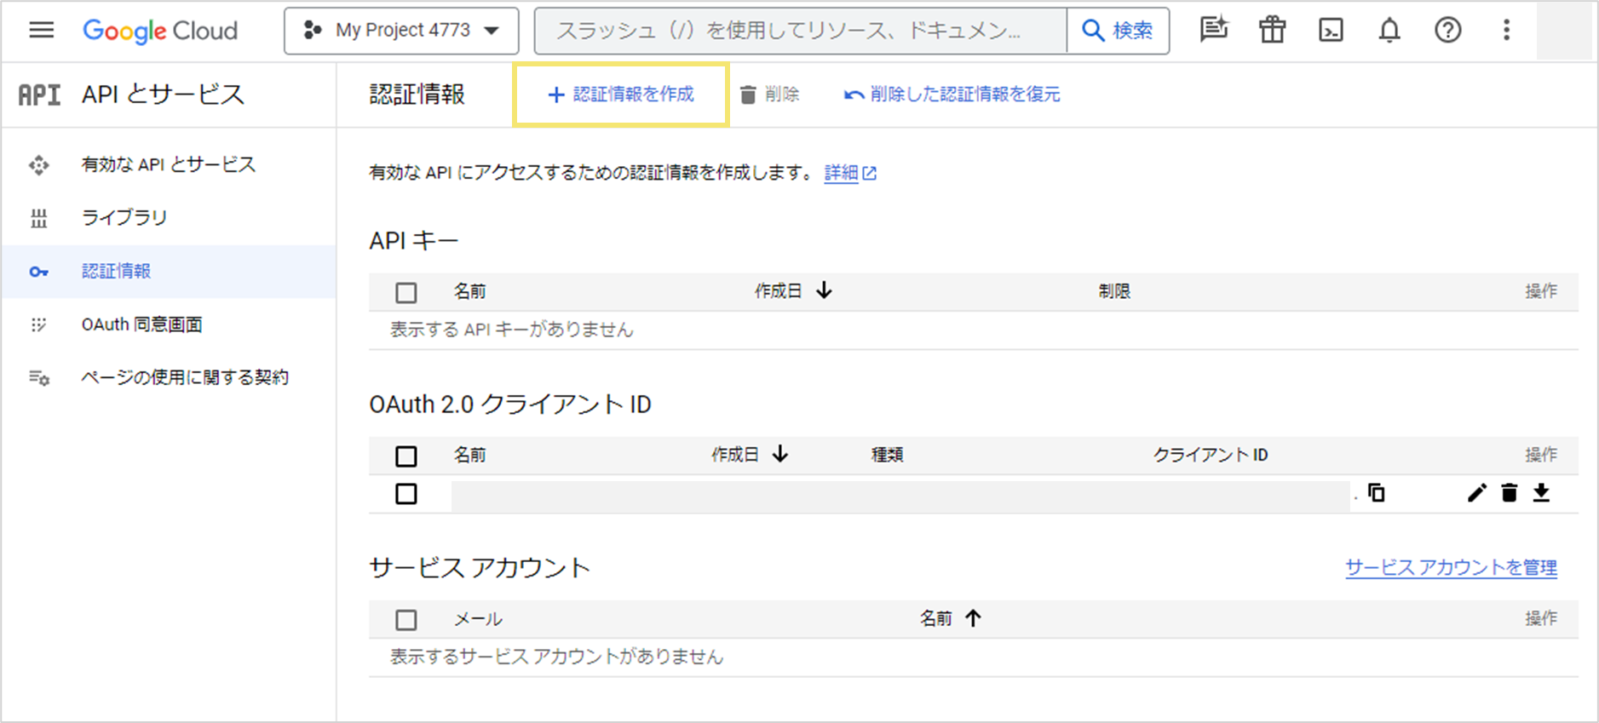Open ライブラリ in the sidebar
The height and width of the screenshot is (723, 1599).
169,218
